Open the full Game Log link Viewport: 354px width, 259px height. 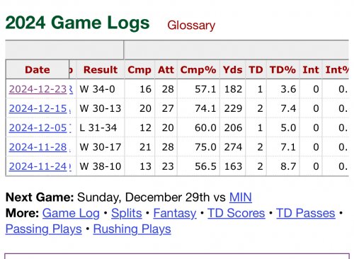pos(71,213)
